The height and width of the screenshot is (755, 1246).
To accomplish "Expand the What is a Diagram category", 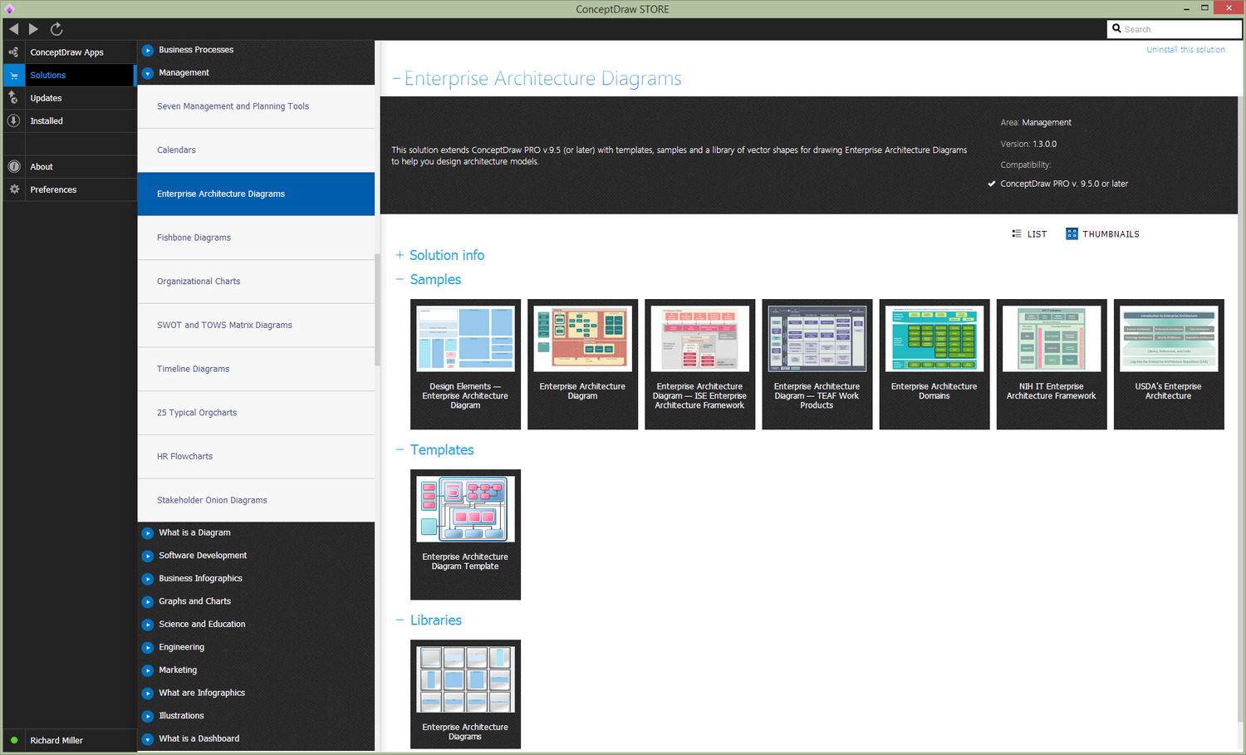I will (148, 533).
